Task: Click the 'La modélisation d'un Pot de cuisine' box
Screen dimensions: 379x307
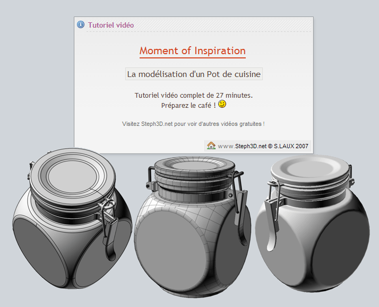Action: pos(194,74)
